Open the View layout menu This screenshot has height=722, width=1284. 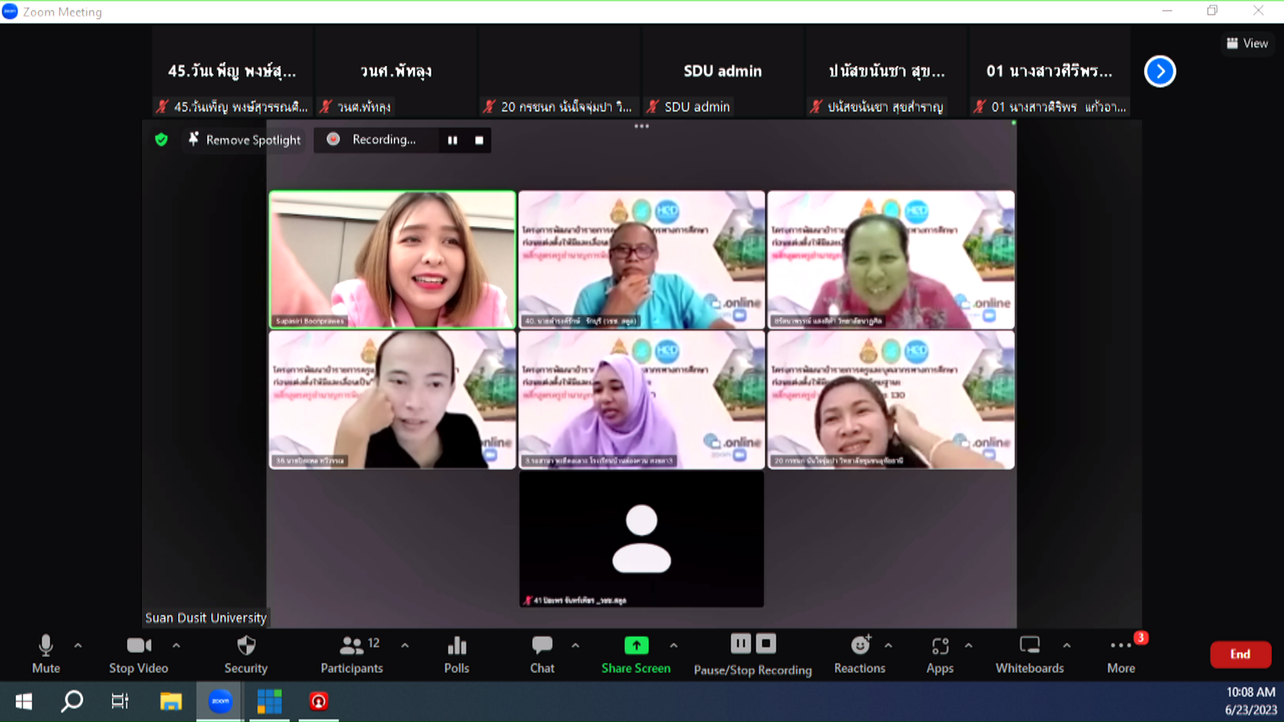click(1247, 43)
